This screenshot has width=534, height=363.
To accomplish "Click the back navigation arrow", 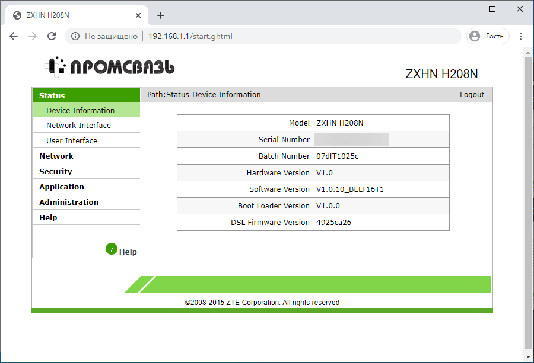I will tap(14, 36).
